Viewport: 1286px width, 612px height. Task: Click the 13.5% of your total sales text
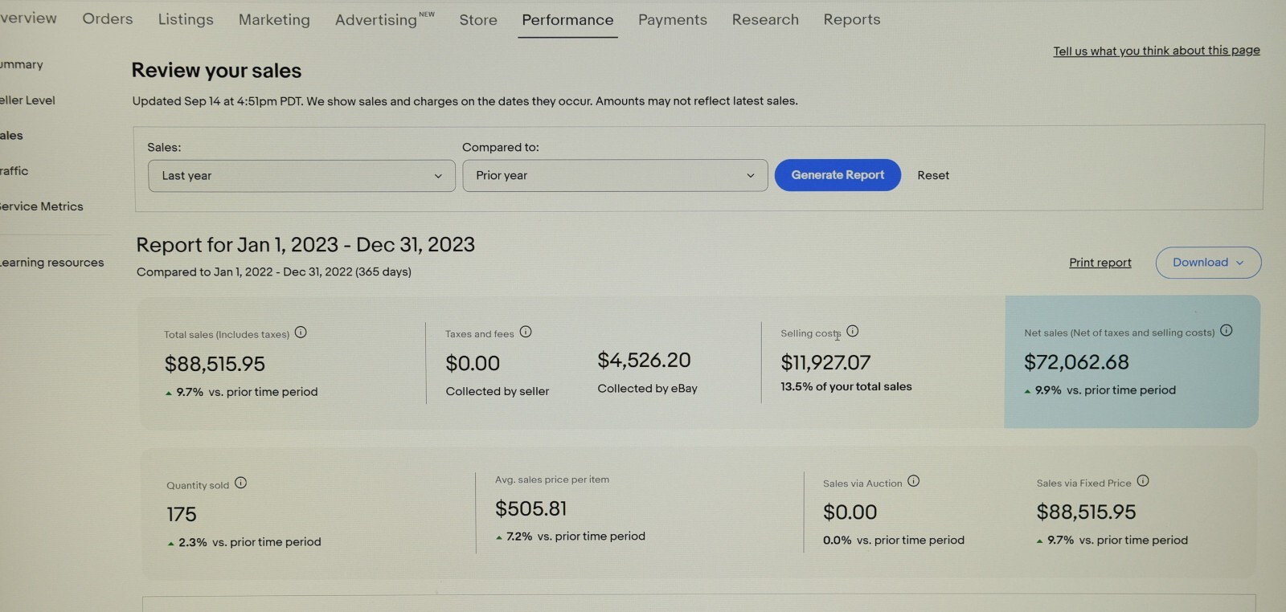pos(846,387)
